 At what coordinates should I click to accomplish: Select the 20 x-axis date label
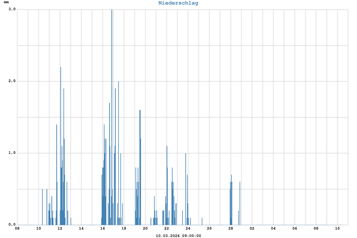pos(145,228)
